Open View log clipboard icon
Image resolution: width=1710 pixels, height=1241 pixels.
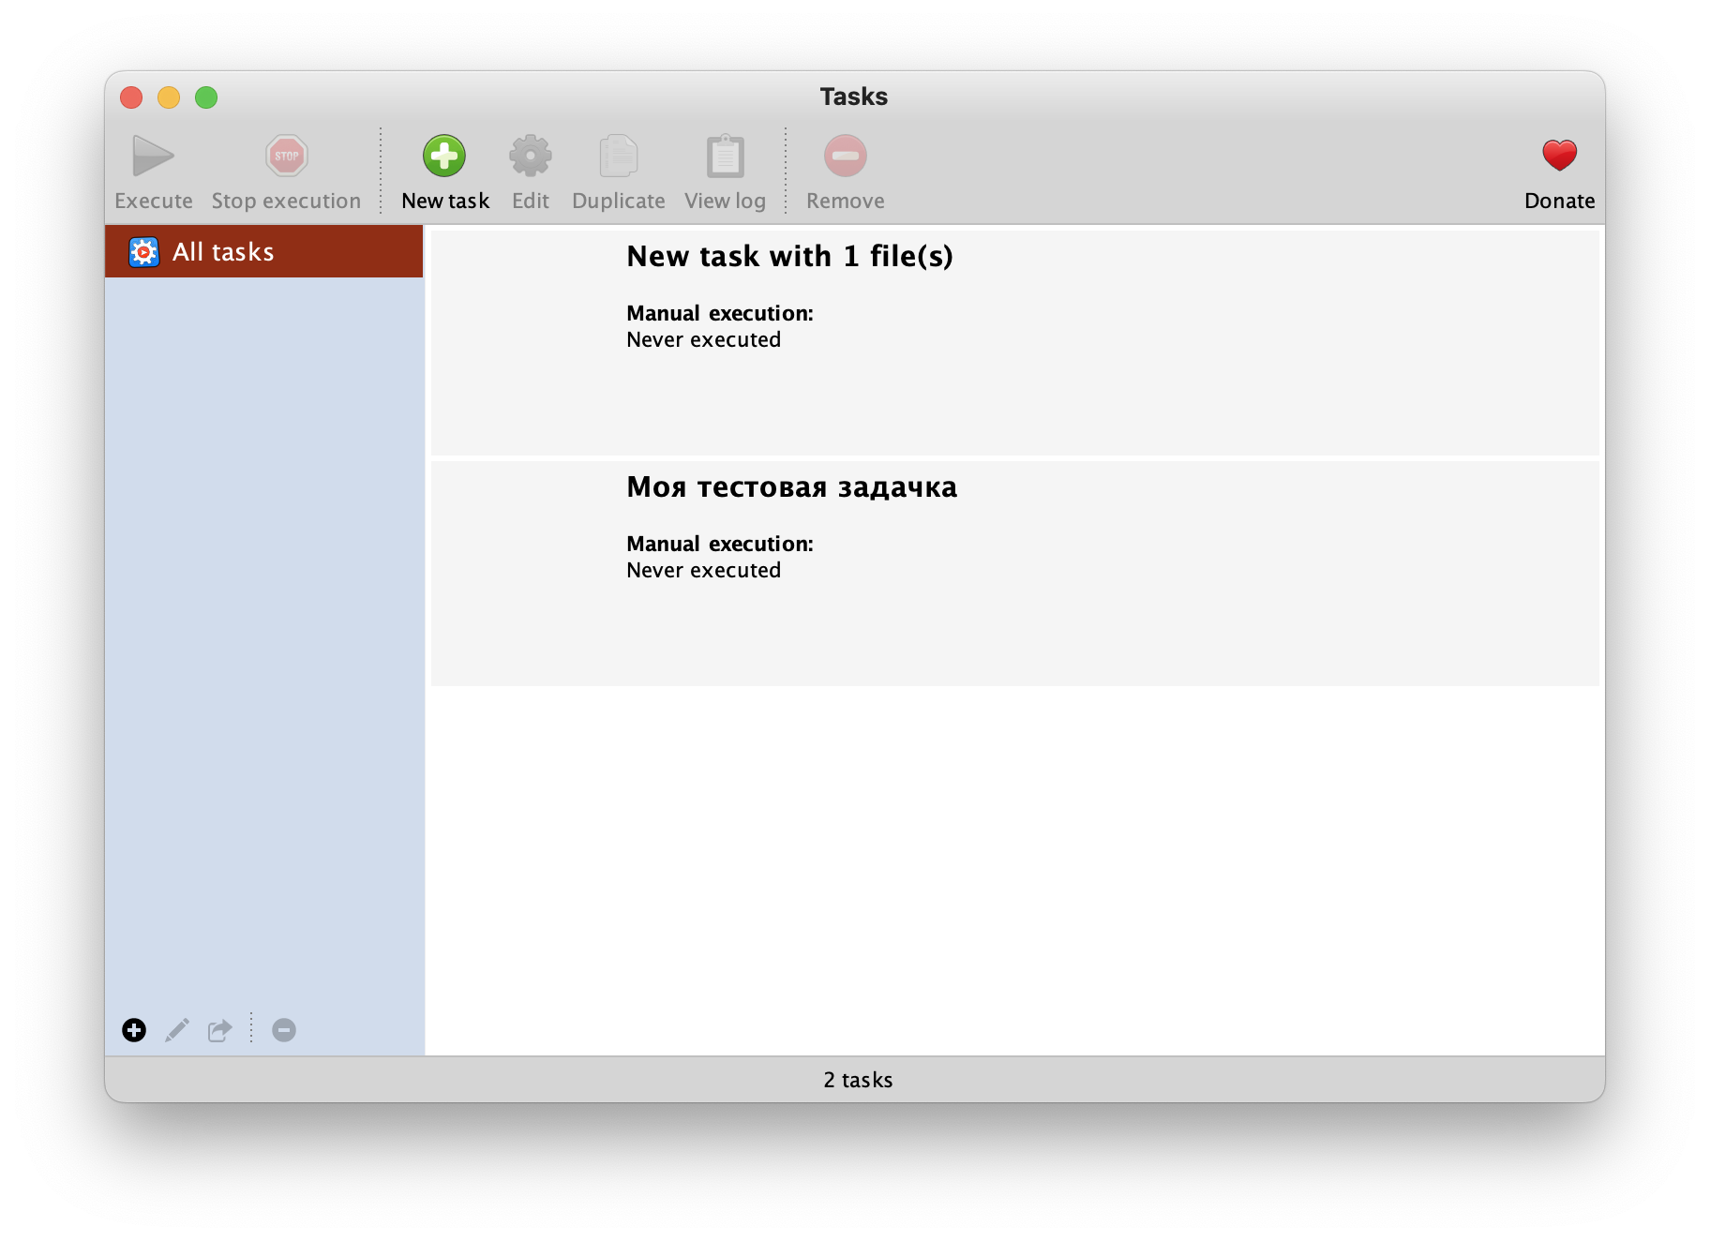pos(726,156)
